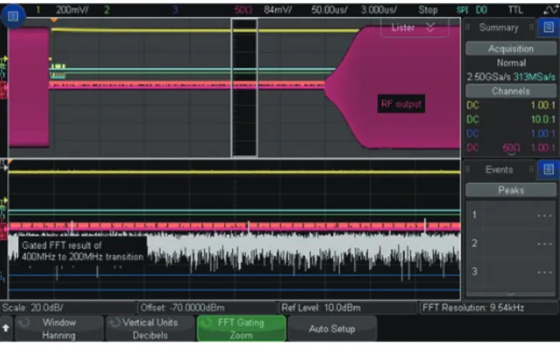Click the Events panel drag handle
The image size is (560, 346).
point(468,169)
